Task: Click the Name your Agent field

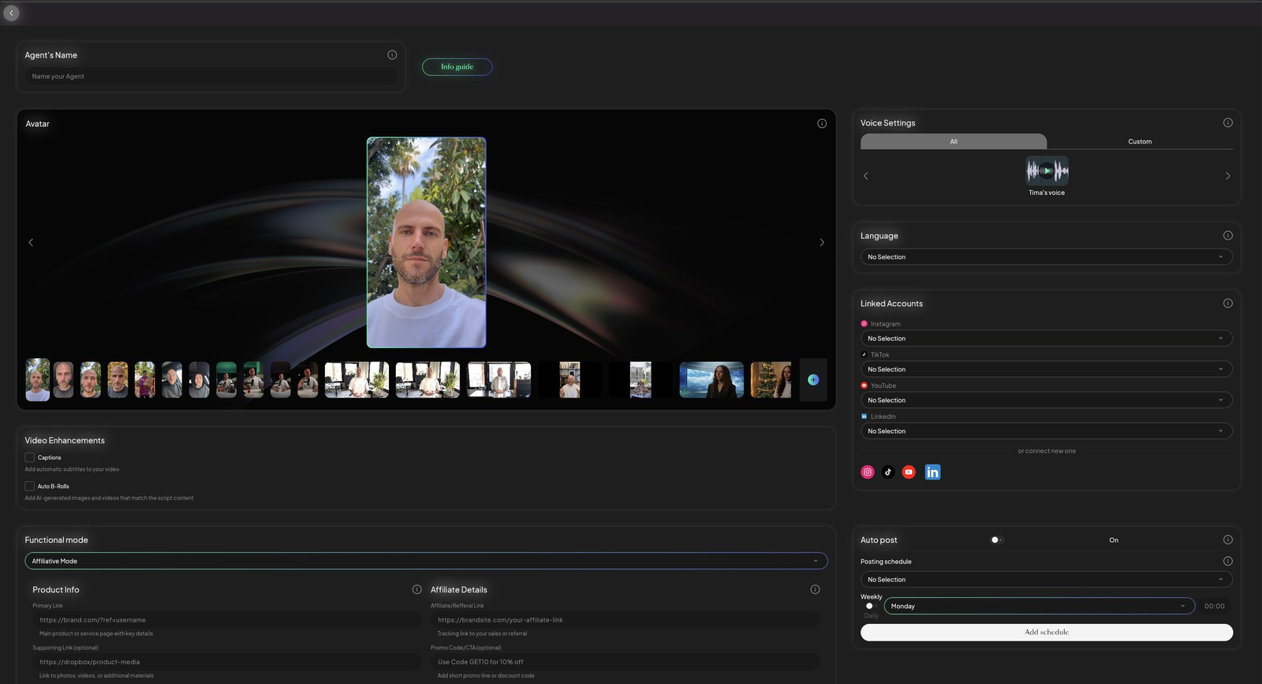Action: 211,77
